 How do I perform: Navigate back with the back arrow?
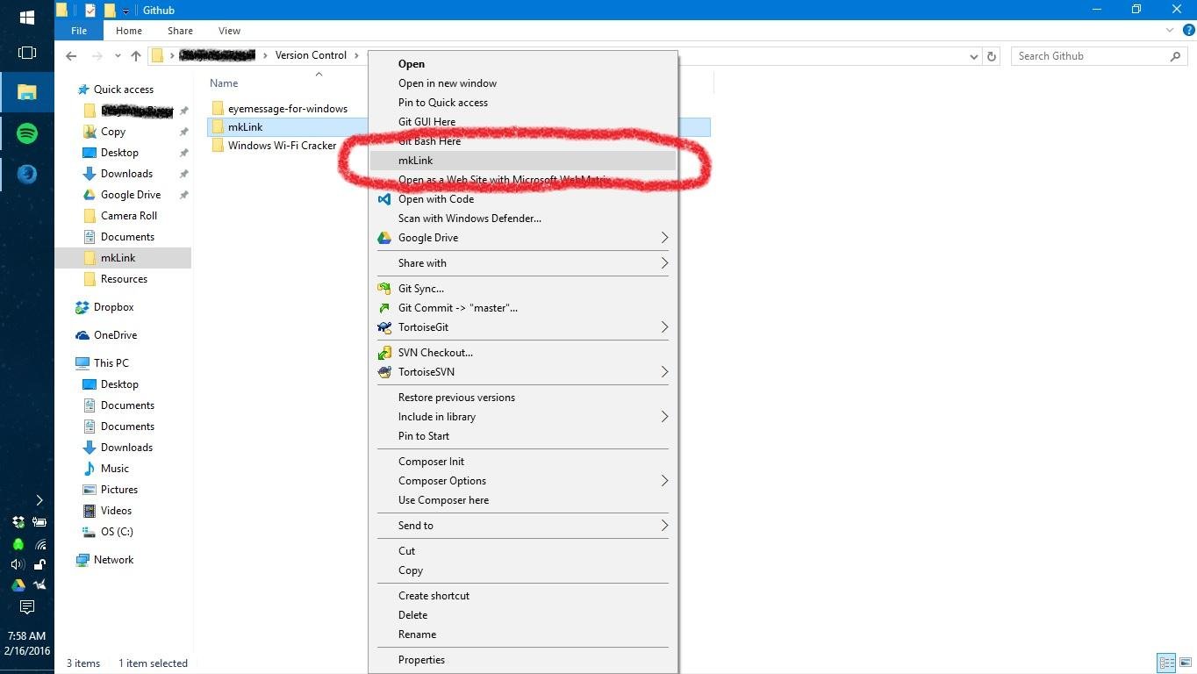pyautogui.click(x=71, y=55)
